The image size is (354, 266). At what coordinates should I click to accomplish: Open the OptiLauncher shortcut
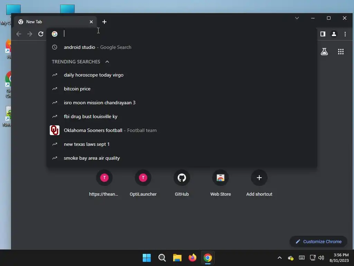[x=143, y=183]
